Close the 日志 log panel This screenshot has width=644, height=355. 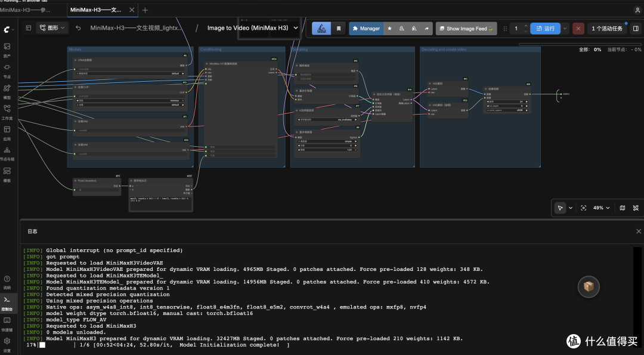tap(638, 231)
